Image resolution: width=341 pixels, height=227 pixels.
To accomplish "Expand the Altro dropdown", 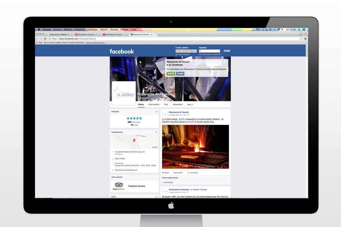I will [190, 105].
